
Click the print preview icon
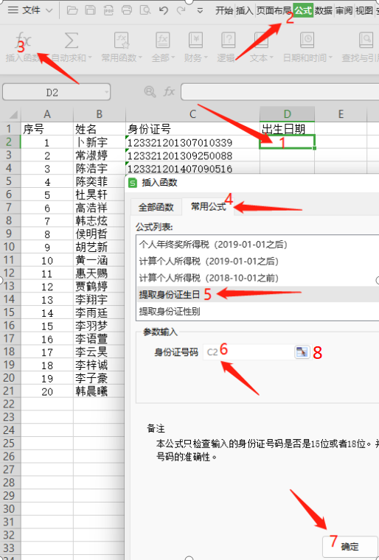tap(145, 10)
